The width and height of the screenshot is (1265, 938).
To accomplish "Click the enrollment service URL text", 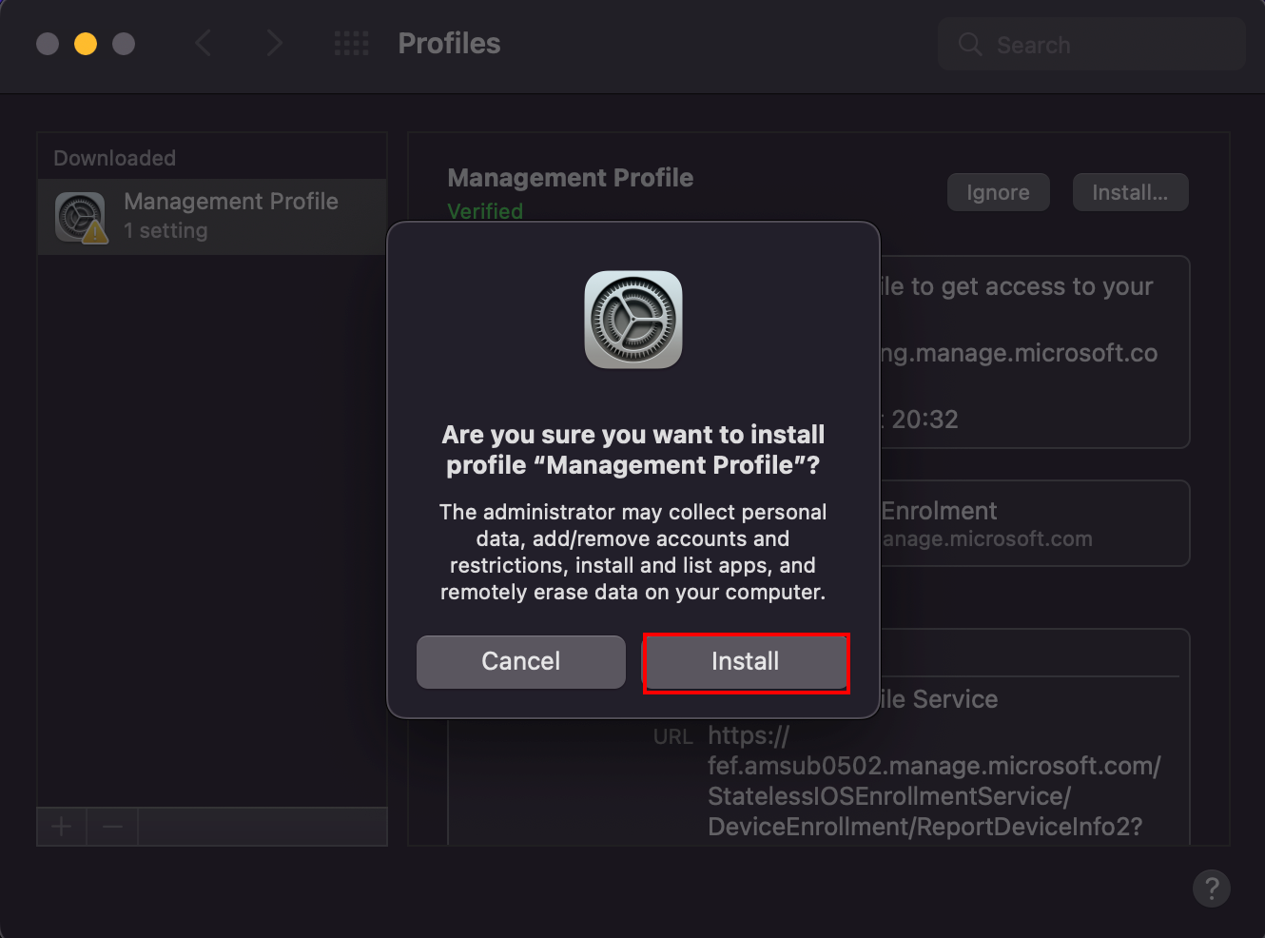I will coord(932,781).
